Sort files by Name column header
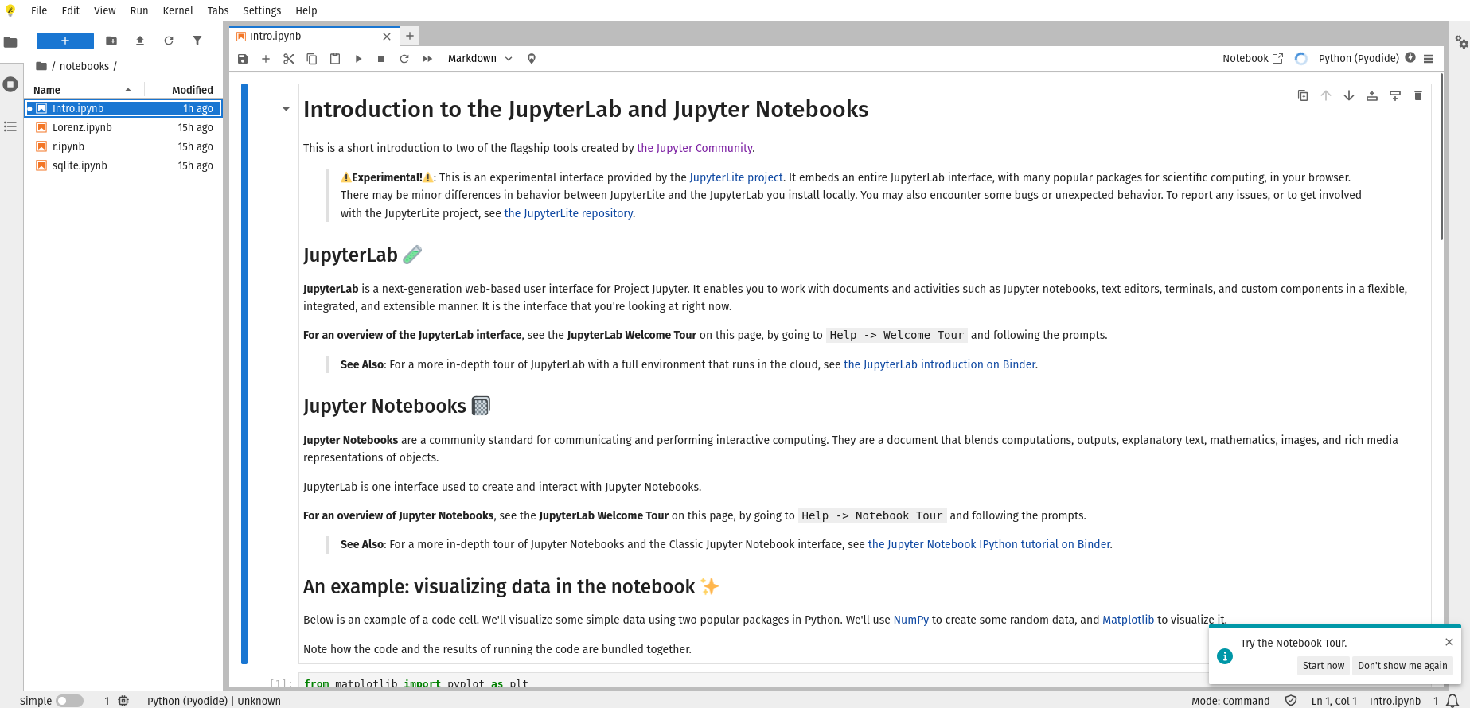 click(x=84, y=90)
